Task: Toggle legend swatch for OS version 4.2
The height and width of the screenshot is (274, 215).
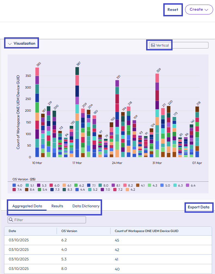Action: [x=127, y=189]
